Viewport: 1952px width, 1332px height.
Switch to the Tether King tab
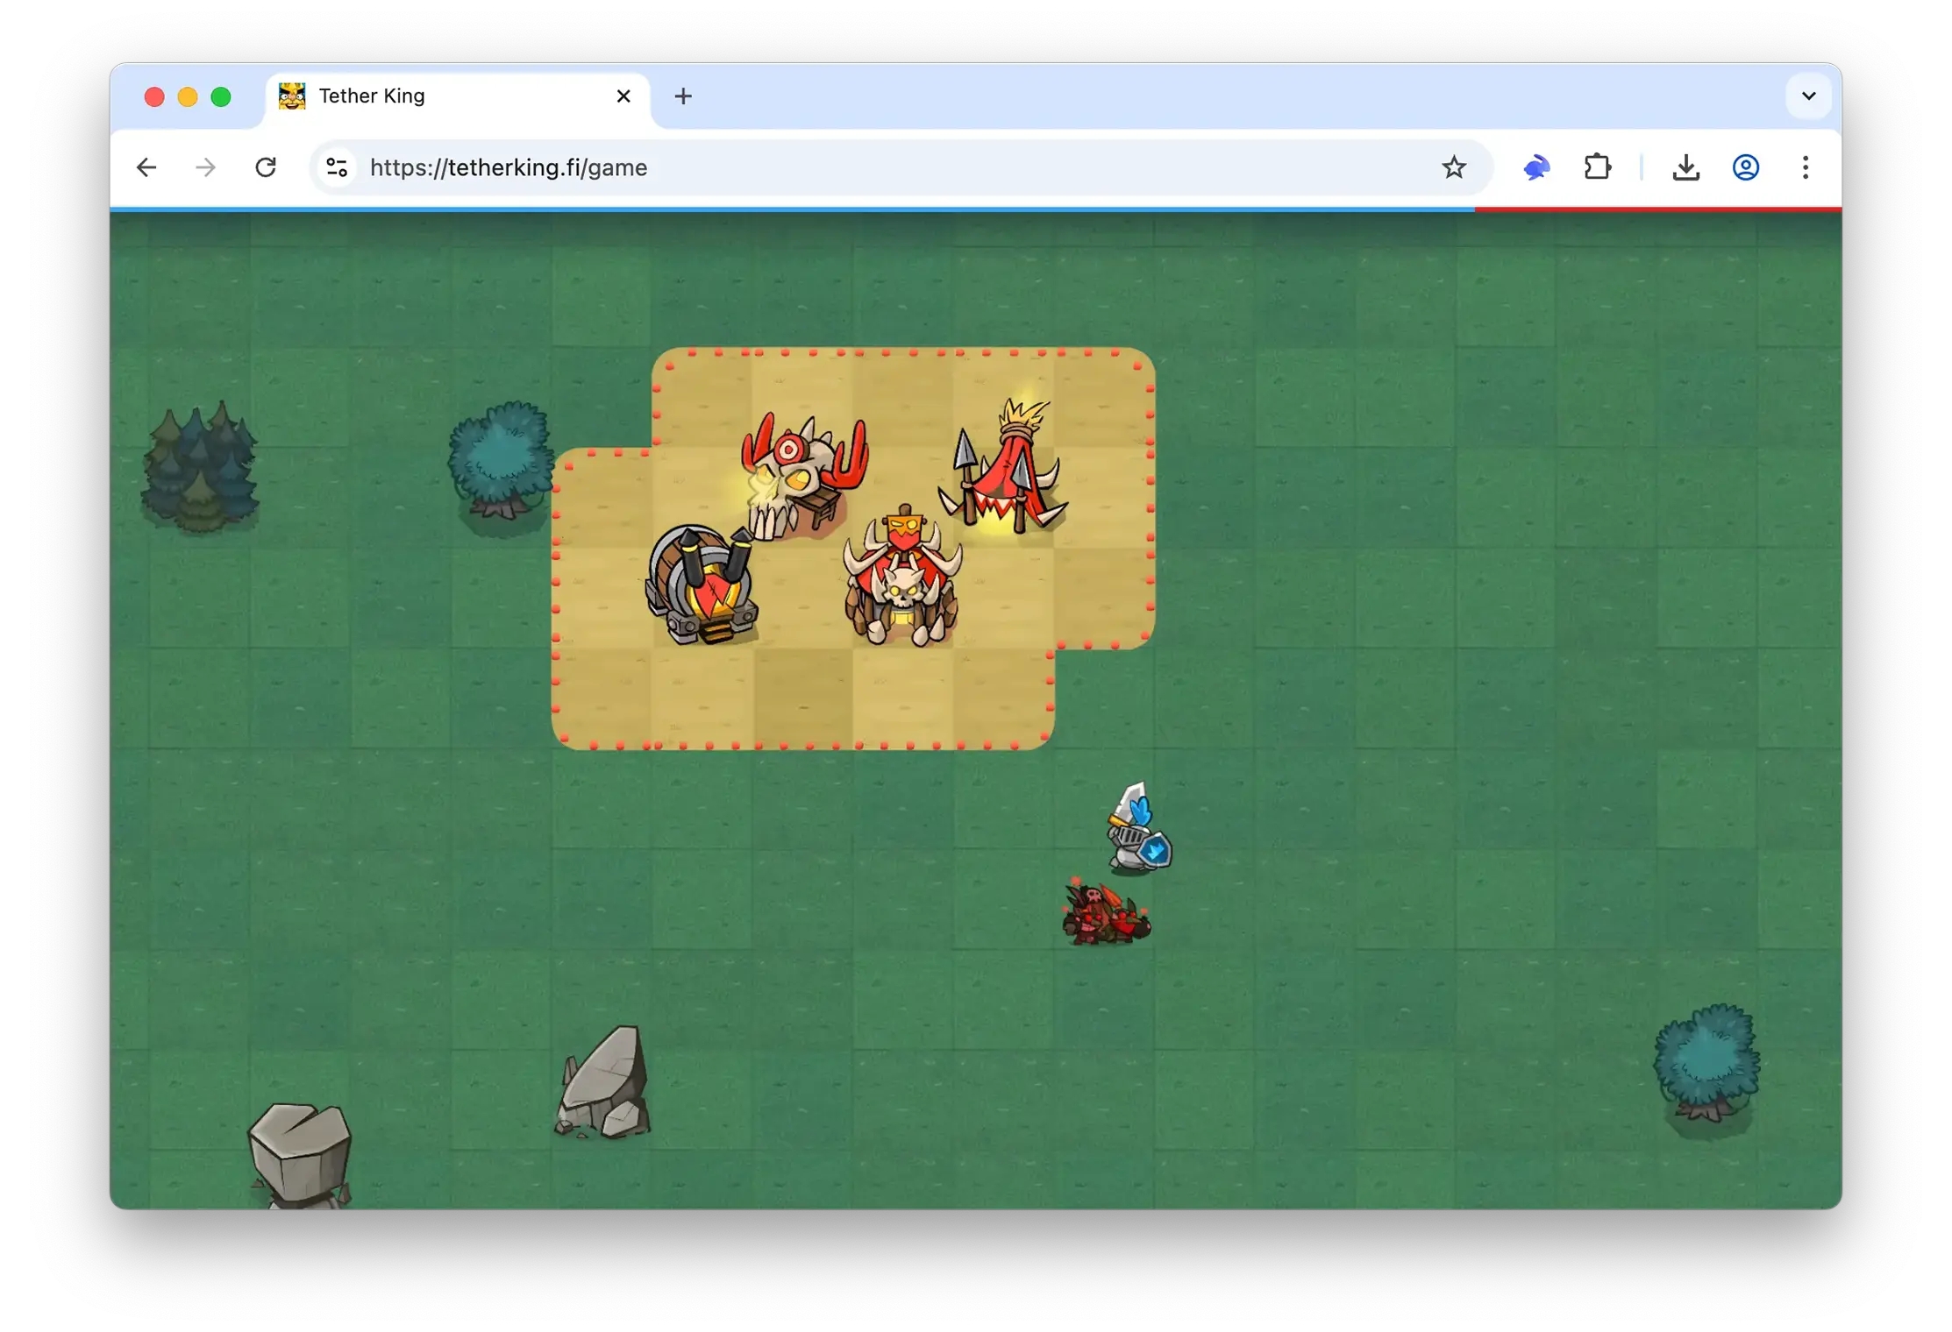point(438,96)
